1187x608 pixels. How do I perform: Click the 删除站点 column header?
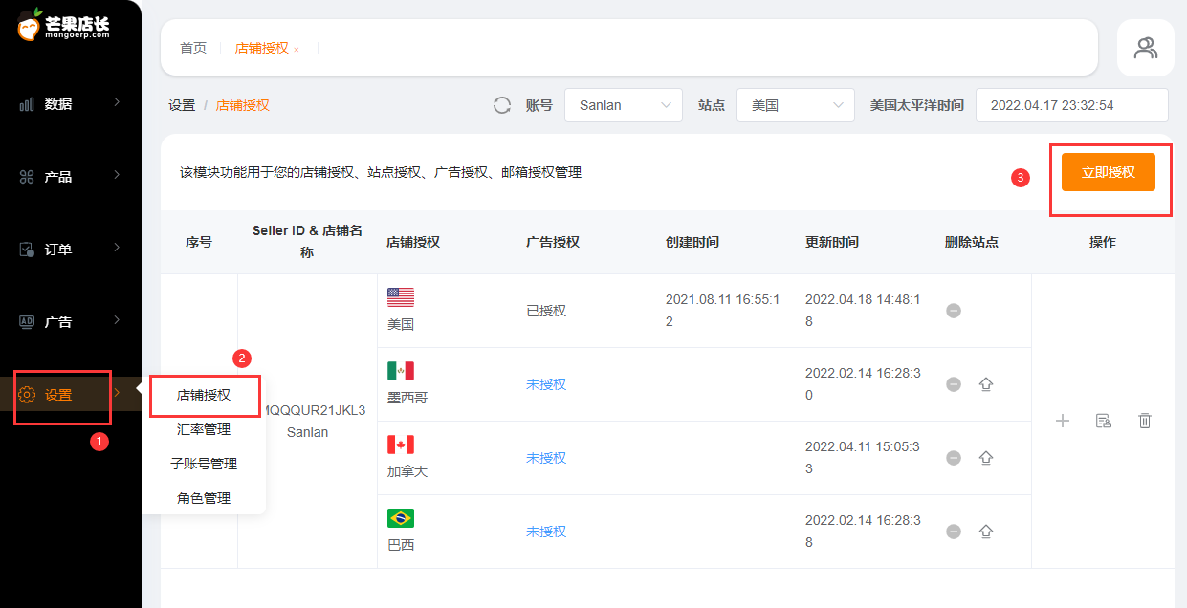tap(972, 242)
